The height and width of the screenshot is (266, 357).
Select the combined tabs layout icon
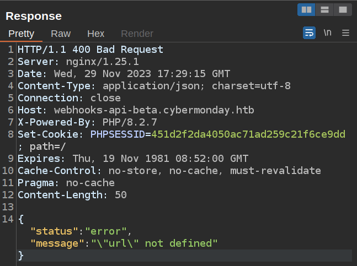(343, 9)
